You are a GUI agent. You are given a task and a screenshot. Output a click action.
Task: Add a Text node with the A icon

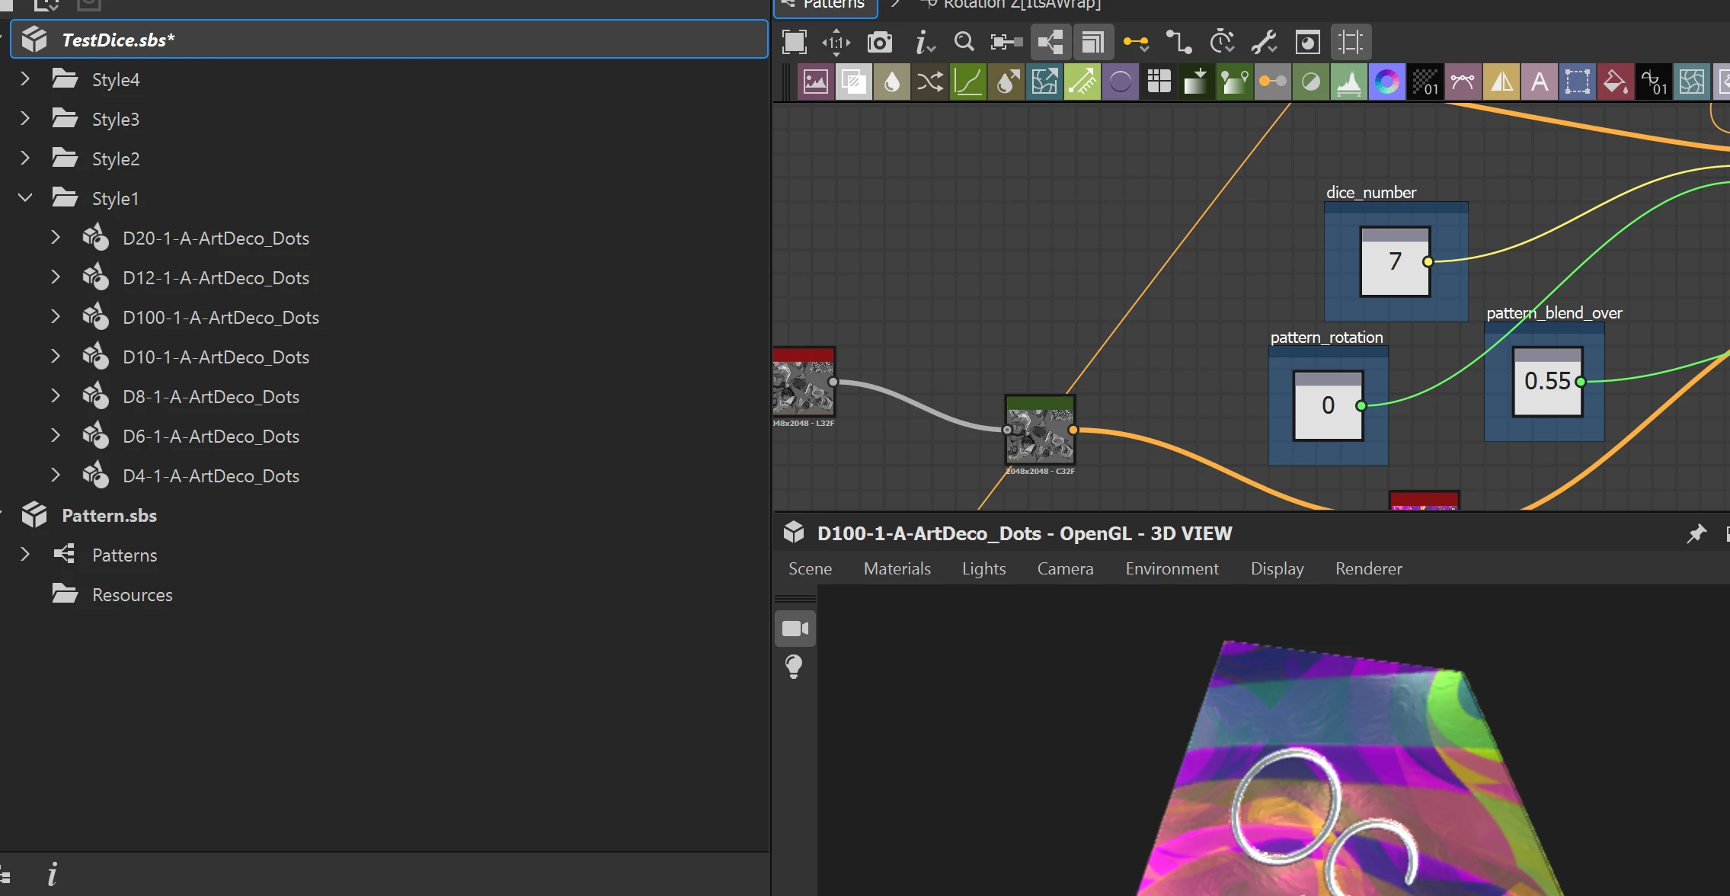click(x=1539, y=82)
